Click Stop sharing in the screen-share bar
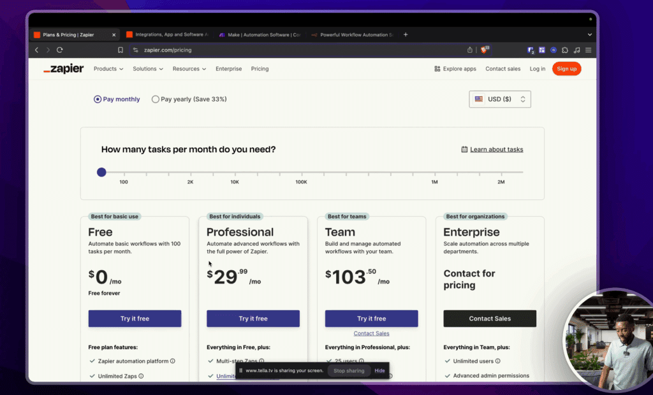Viewport: 653px width, 395px height. click(x=349, y=371)
